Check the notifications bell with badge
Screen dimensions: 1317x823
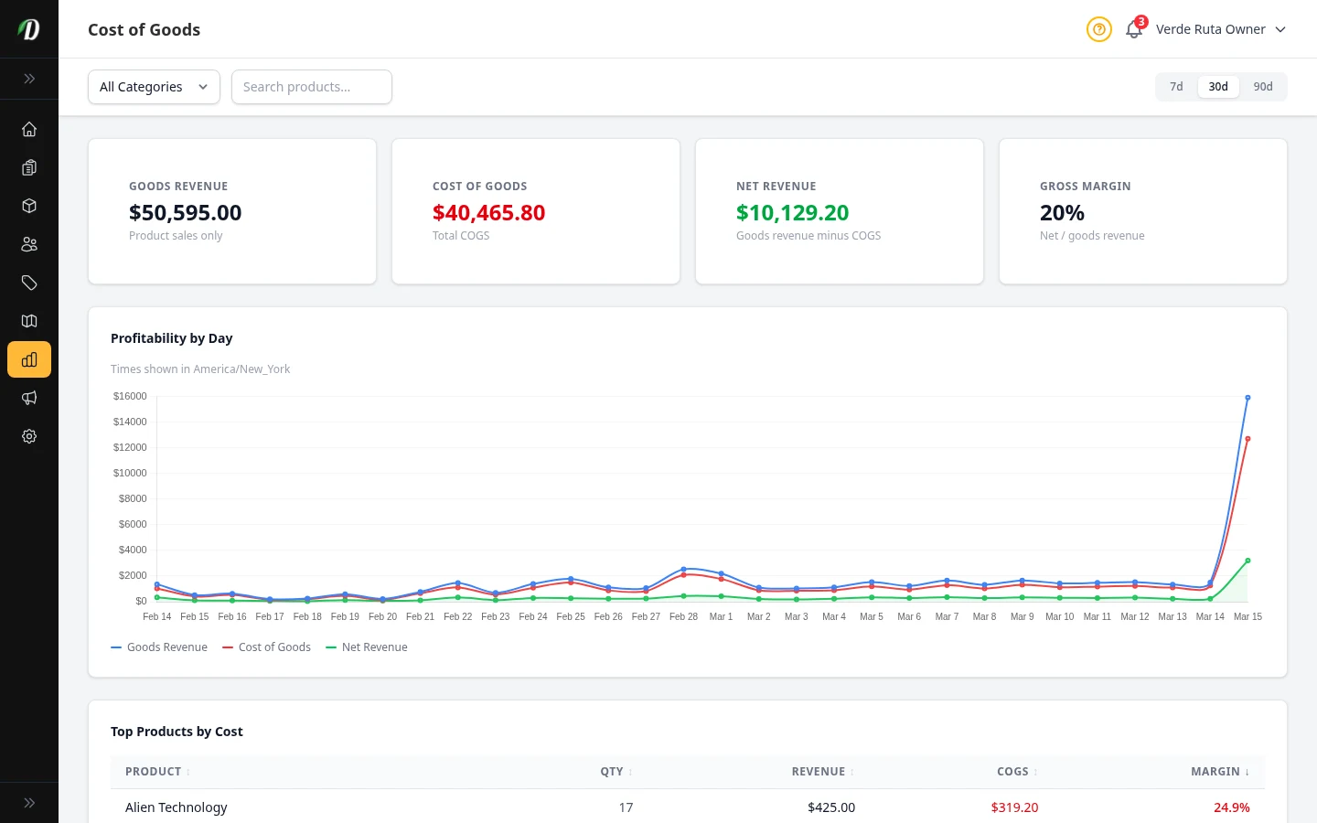click(1133, 29)
